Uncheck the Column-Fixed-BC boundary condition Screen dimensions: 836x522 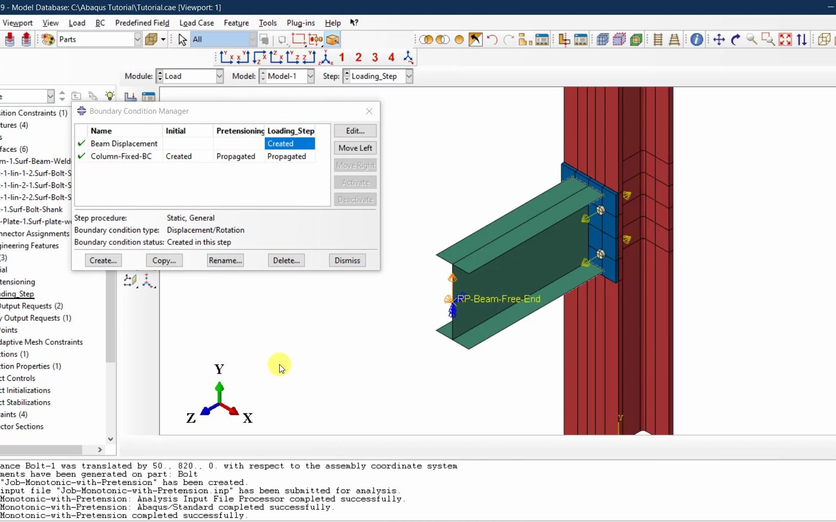point(81,156)
